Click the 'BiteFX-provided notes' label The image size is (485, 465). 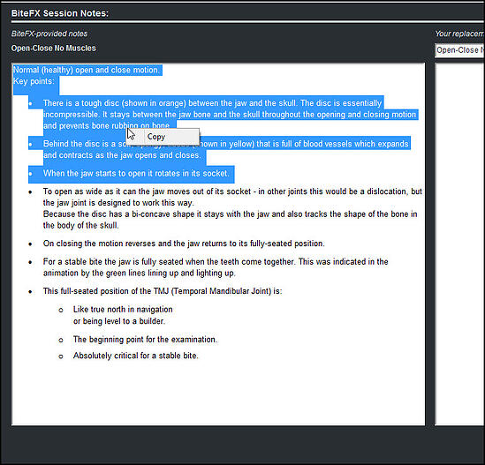[49, 34]
